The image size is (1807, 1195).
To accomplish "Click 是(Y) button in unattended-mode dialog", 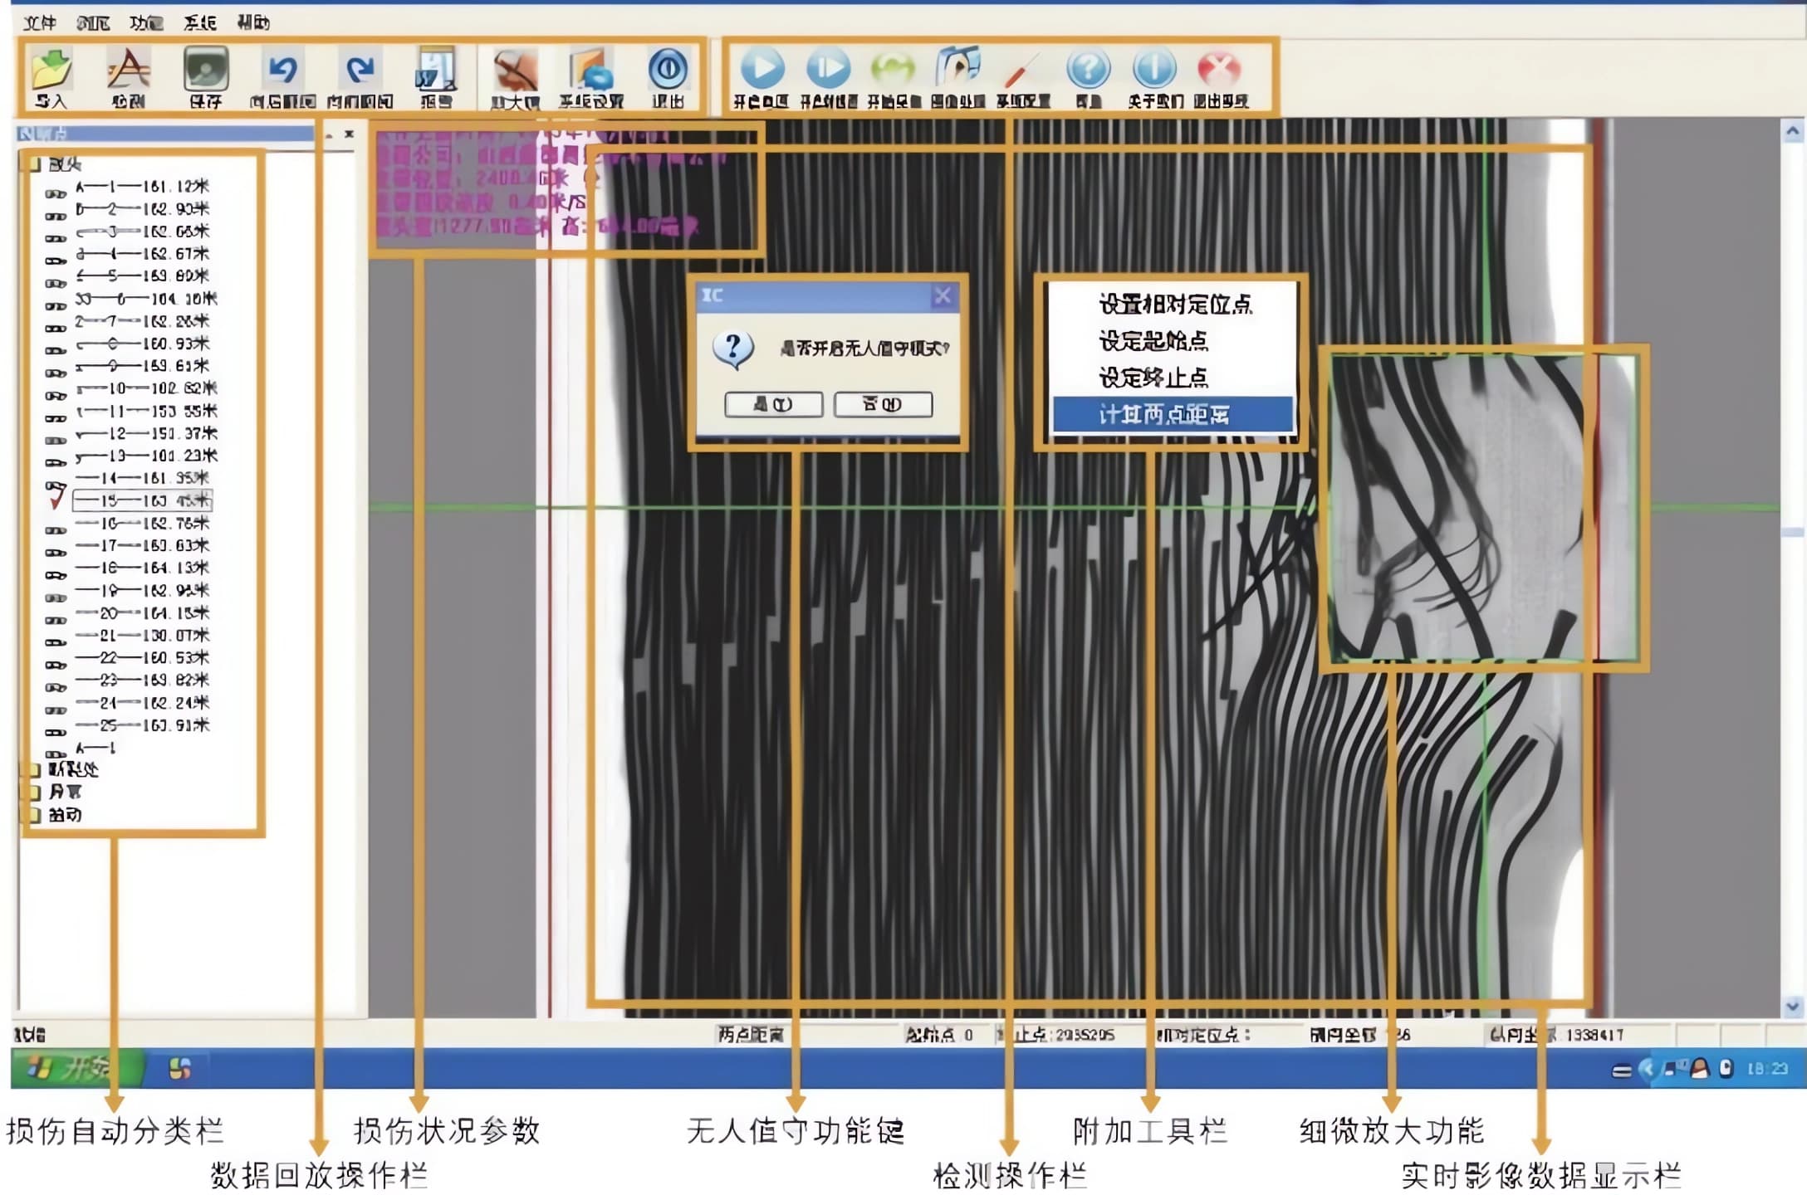I will (773, 404).
